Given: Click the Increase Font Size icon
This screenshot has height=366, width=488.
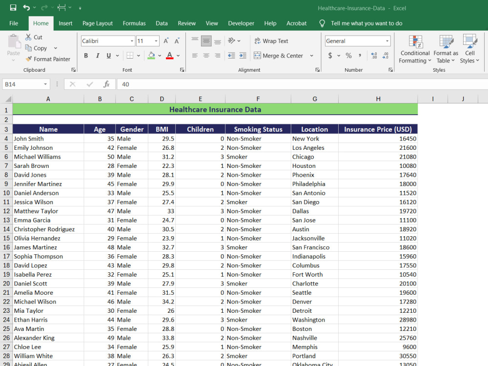Looking at the screenshot, I should click(166, 41).
